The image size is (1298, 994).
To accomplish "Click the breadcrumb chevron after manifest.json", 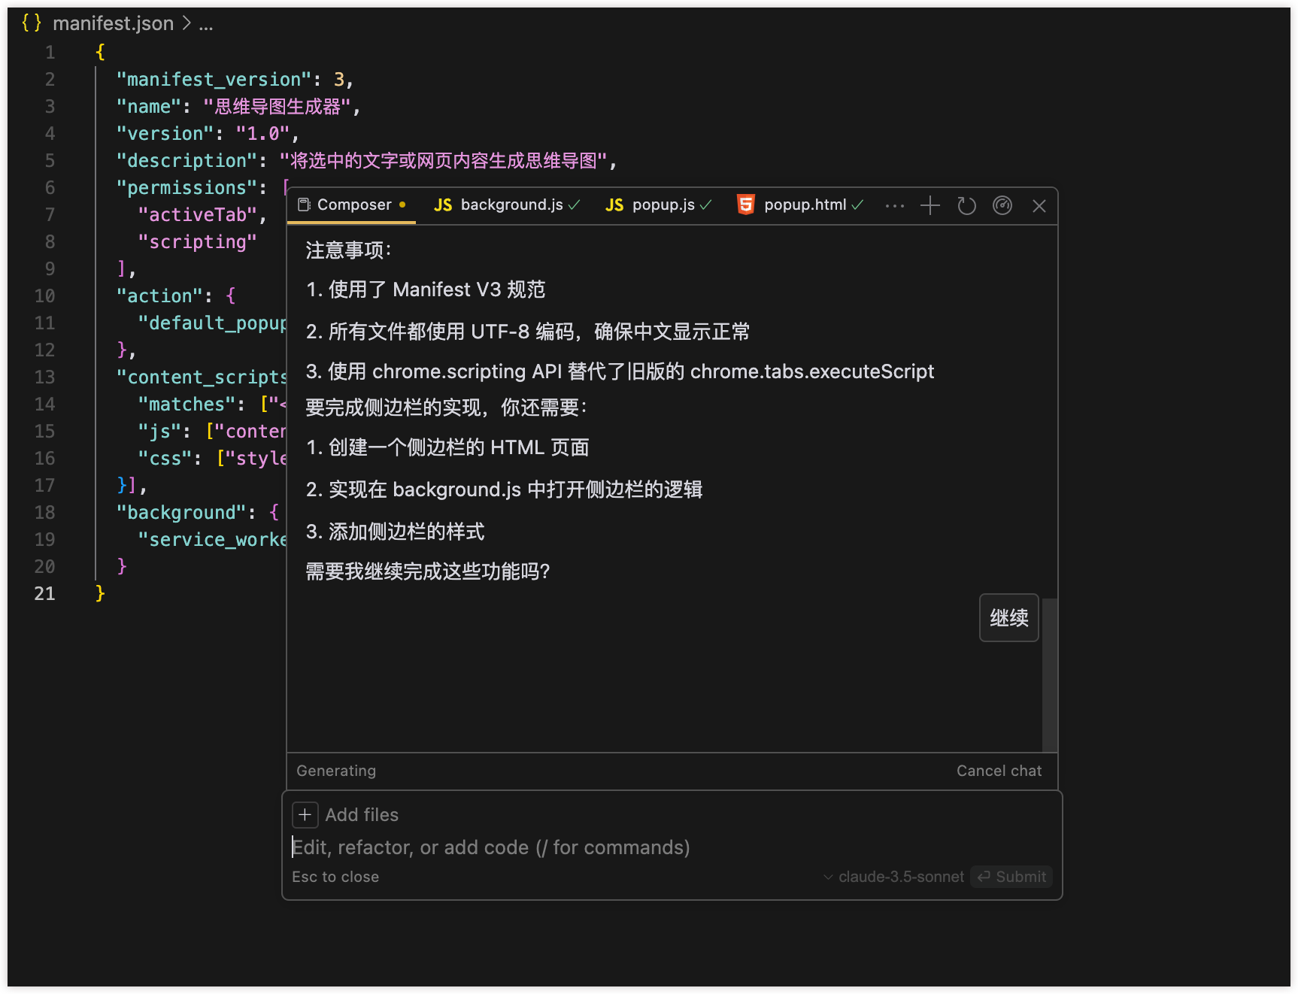I will tap(187, 23).
